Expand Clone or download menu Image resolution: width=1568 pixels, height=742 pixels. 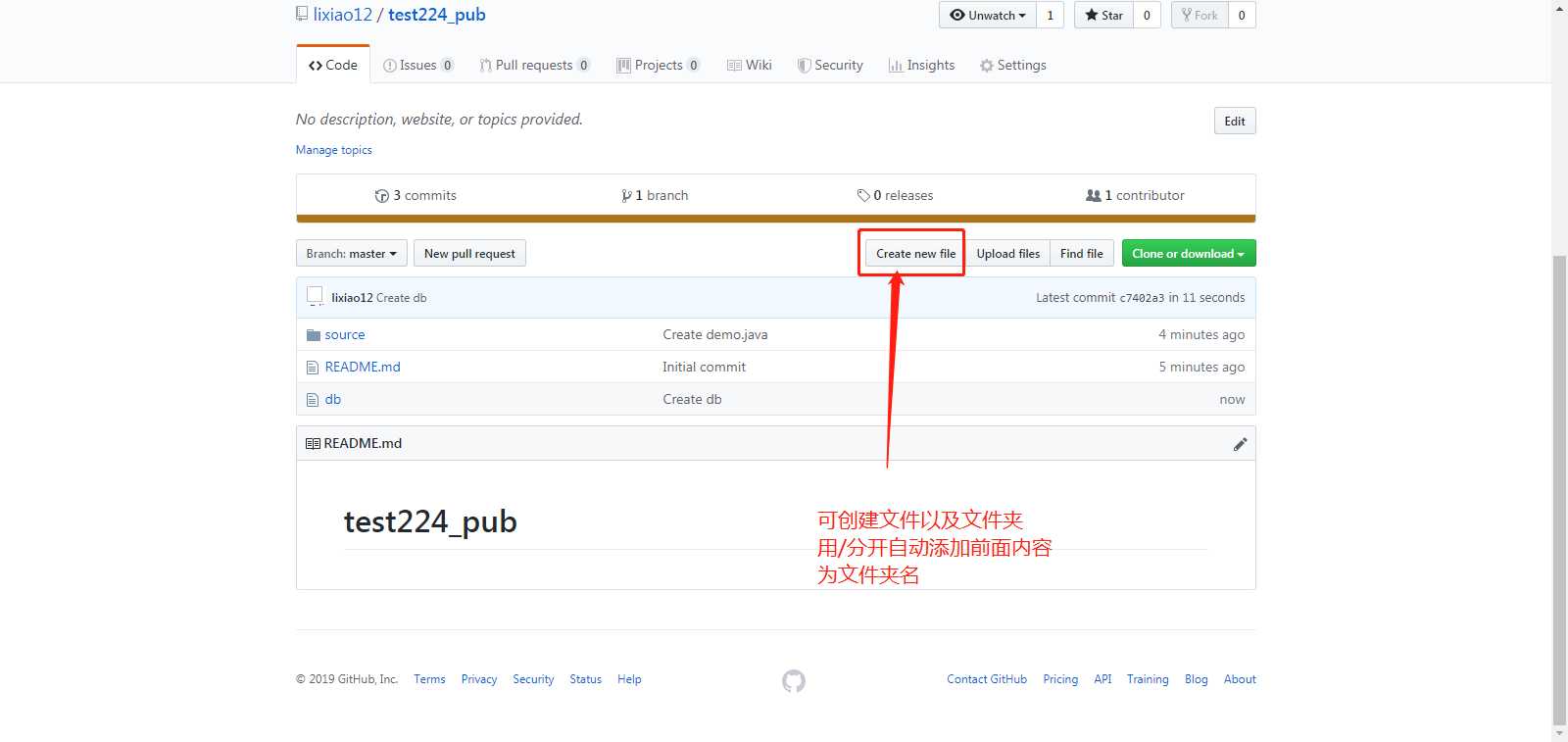pyautogui.click(x=1188, y=254)
